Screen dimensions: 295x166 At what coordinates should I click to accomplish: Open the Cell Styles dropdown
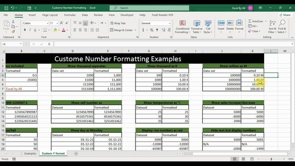[208, 27]
